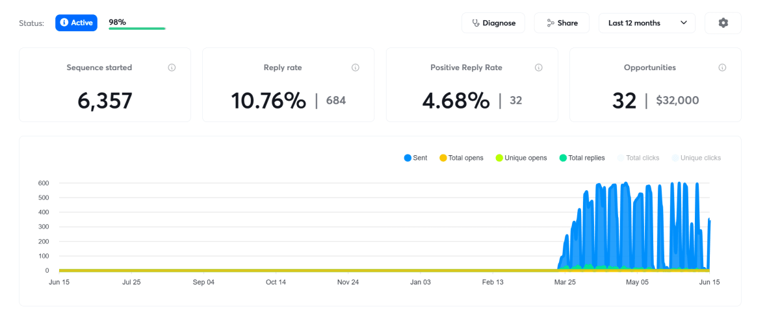Toggle the Sent series in legend

coord(415,158)
